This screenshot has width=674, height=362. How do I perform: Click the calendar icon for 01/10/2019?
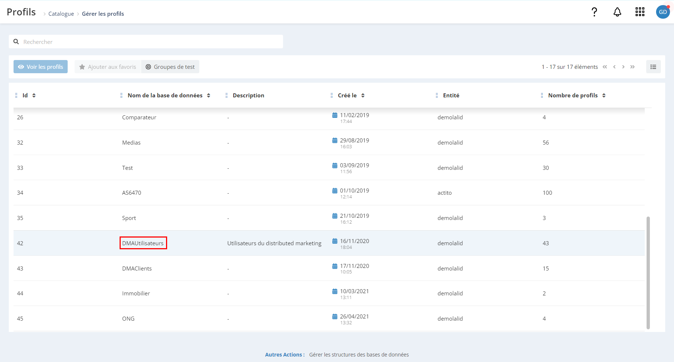[335, 191]
